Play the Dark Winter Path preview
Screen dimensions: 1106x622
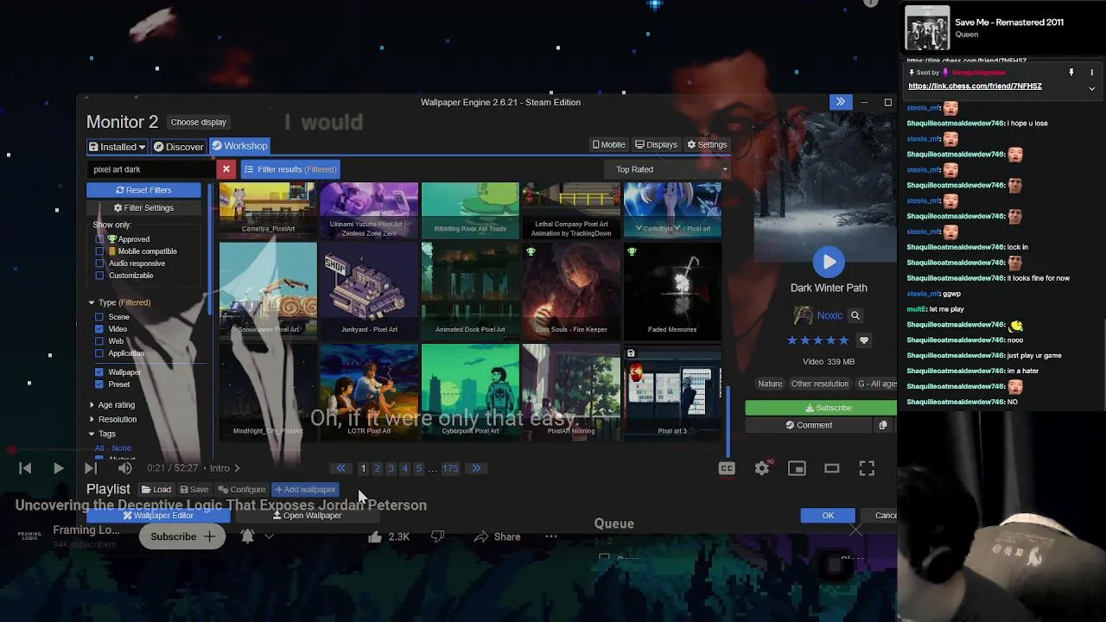pos(829,262)
